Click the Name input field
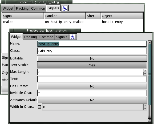The width and height of the screenshot is (154, 124). click(x=92, y=44)
